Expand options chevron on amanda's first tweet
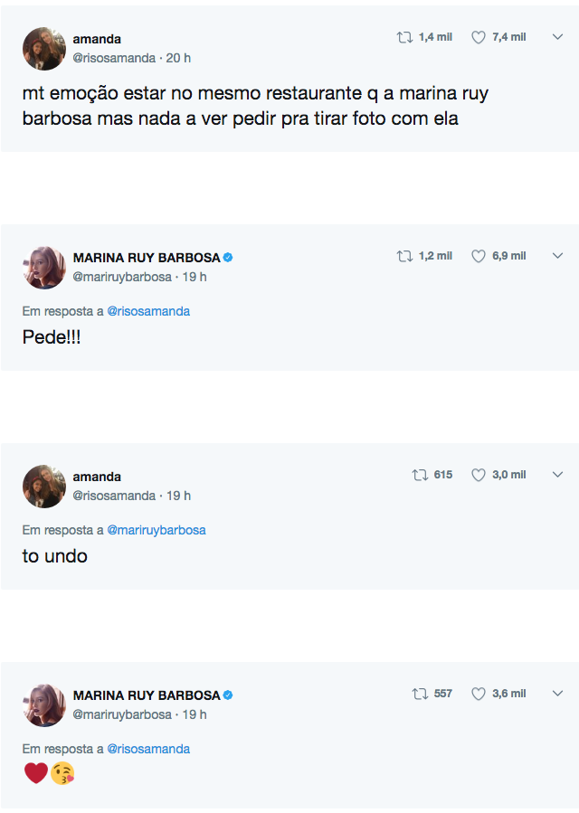This screenshot has height=813, width=579. 557,37
